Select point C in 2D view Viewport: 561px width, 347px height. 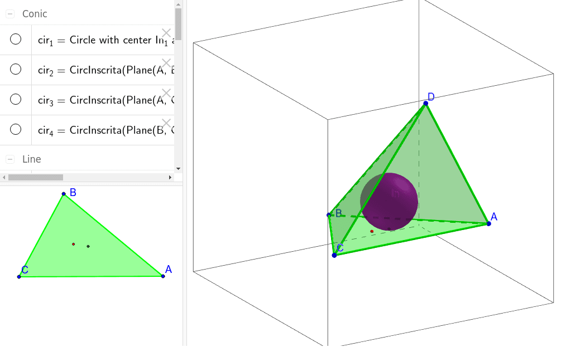[x=19, y=277]
